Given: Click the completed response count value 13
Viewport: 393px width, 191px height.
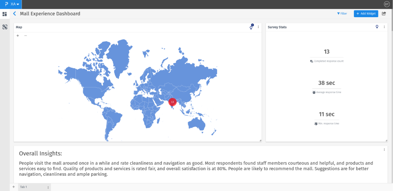Looking at the screenshot, I should pos(326,52).
